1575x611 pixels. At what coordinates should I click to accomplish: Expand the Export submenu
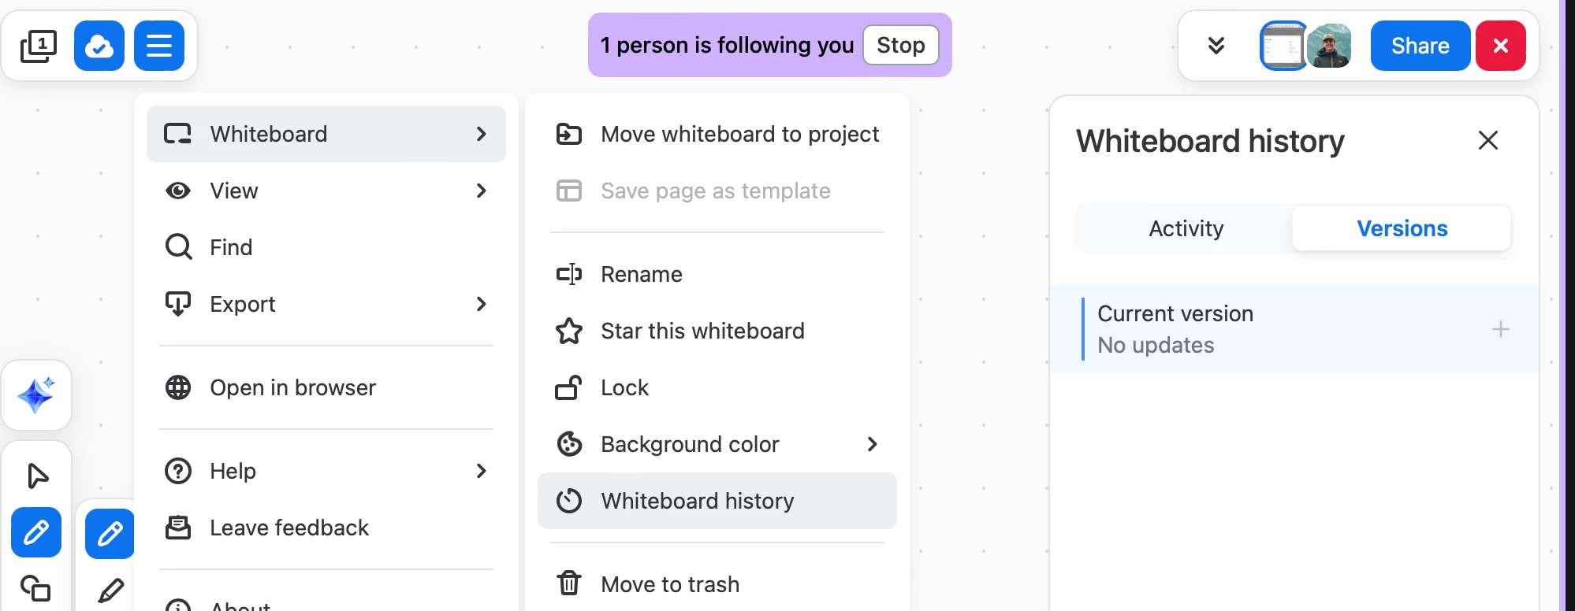(x=326, y=304)
